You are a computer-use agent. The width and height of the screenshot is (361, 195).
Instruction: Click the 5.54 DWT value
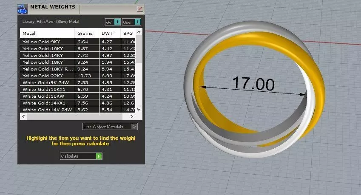click(x=107, y=110)
